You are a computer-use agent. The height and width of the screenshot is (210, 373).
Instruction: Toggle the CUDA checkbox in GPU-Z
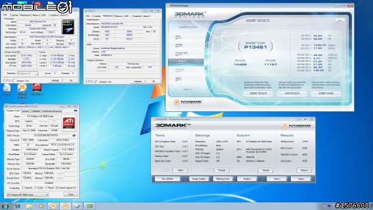pos(36,188)
